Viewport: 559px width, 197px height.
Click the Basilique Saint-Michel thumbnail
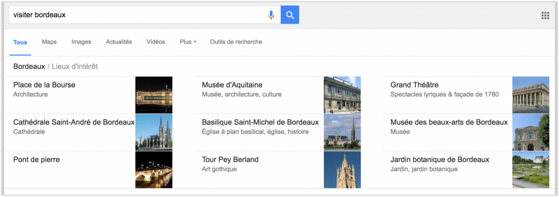(x=342, y=132)
